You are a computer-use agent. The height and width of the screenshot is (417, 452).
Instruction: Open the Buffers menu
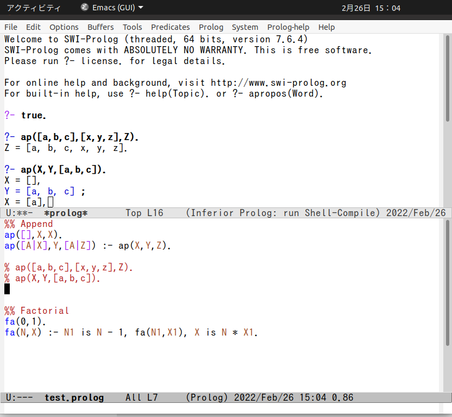[x=101, y=27]
